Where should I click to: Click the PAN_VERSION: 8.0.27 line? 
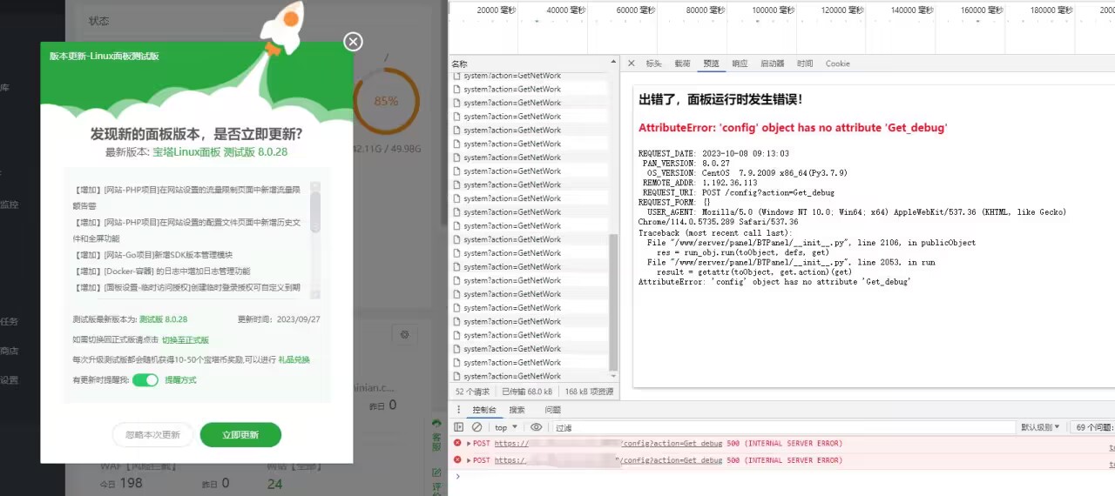tap(686, 163)
